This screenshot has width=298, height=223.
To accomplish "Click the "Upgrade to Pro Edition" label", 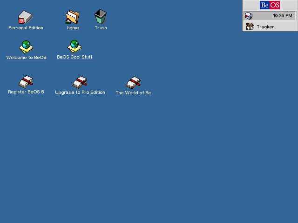I will [x=80, y=92].
